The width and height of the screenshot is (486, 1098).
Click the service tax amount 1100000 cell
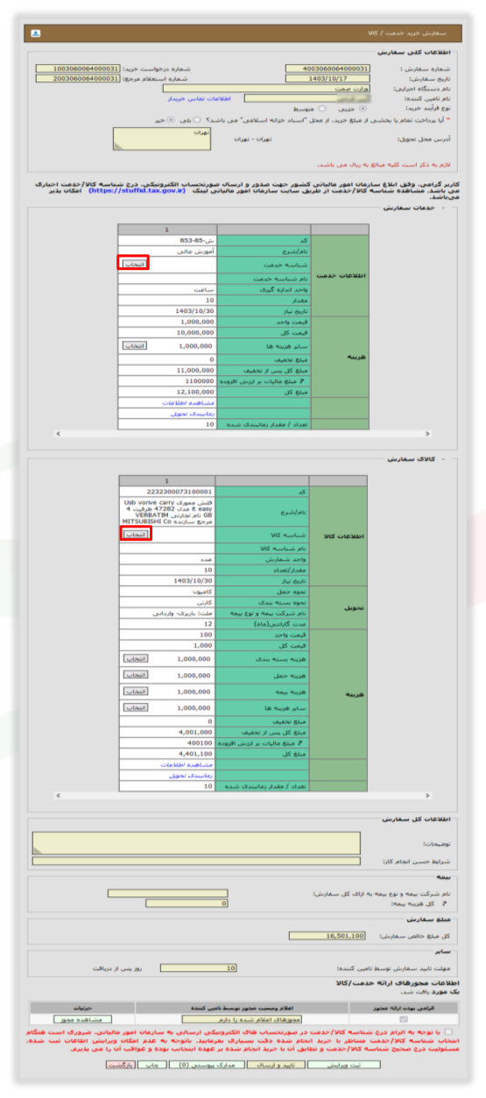166,381
